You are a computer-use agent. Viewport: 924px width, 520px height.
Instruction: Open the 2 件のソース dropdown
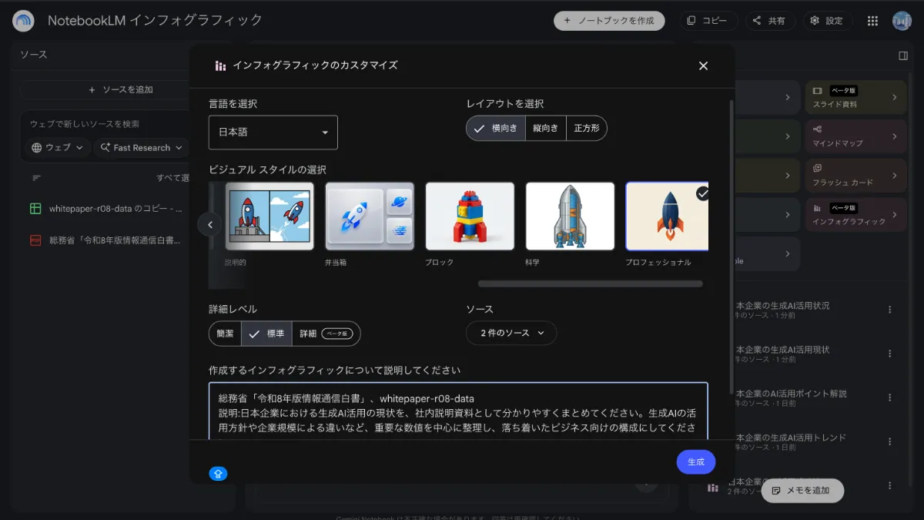[x=511, y=333]
